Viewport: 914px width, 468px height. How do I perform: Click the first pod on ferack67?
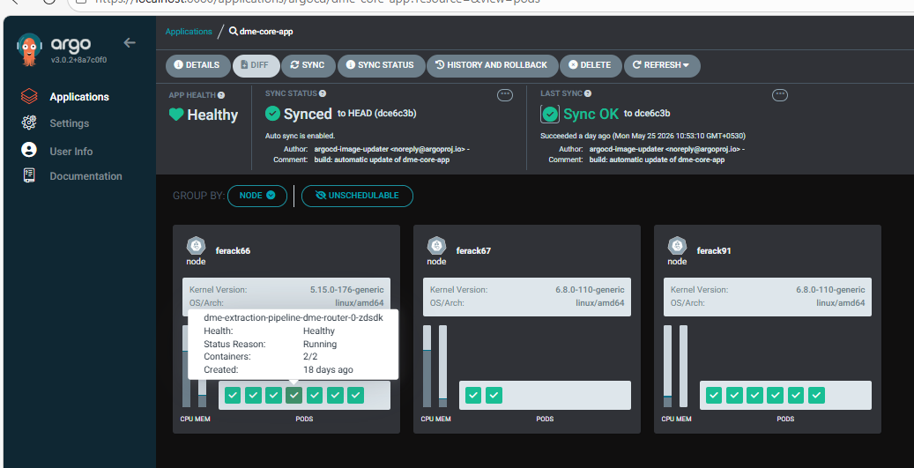[473, 396]
